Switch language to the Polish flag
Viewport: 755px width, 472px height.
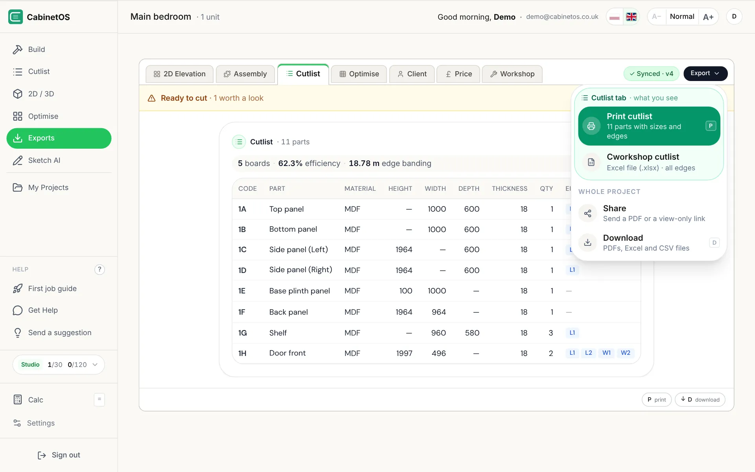tap(615, 17)
